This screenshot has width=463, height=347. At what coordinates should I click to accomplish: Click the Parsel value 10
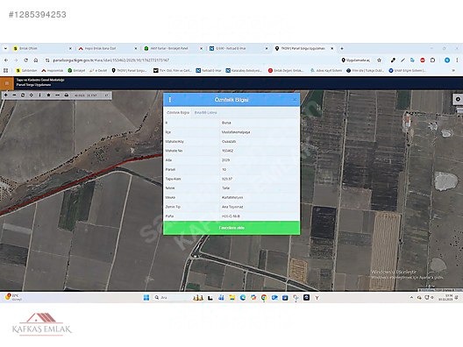pyautogui.click(x=224, y=170)
